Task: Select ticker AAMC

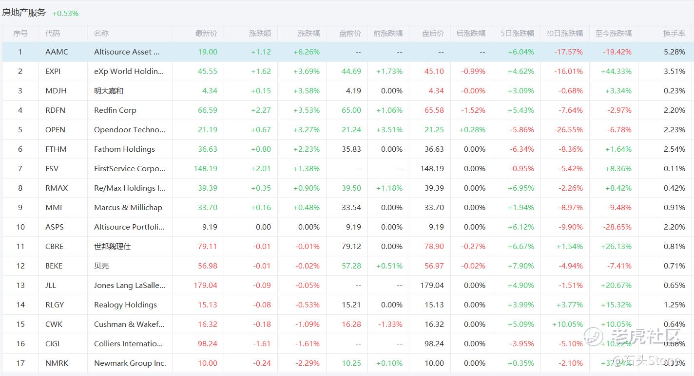Action: point(57,52)
